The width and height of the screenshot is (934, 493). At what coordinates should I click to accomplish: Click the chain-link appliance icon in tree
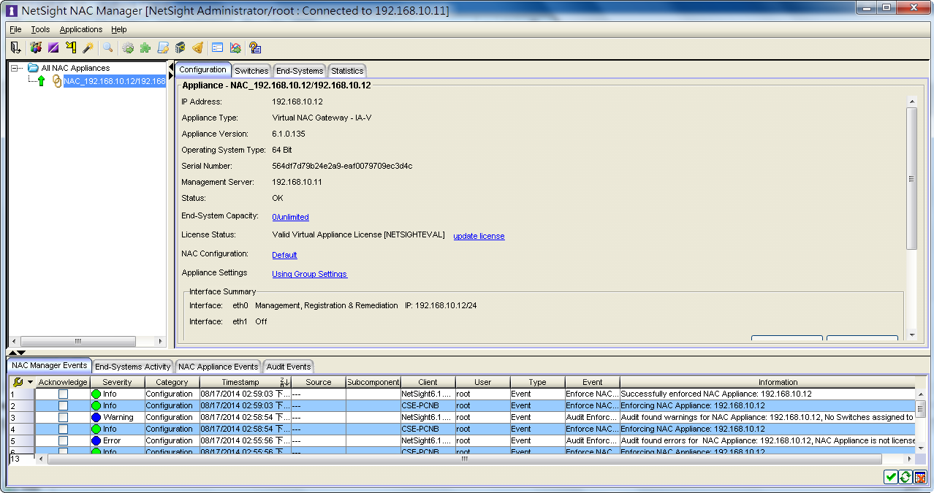click(56, 81)
